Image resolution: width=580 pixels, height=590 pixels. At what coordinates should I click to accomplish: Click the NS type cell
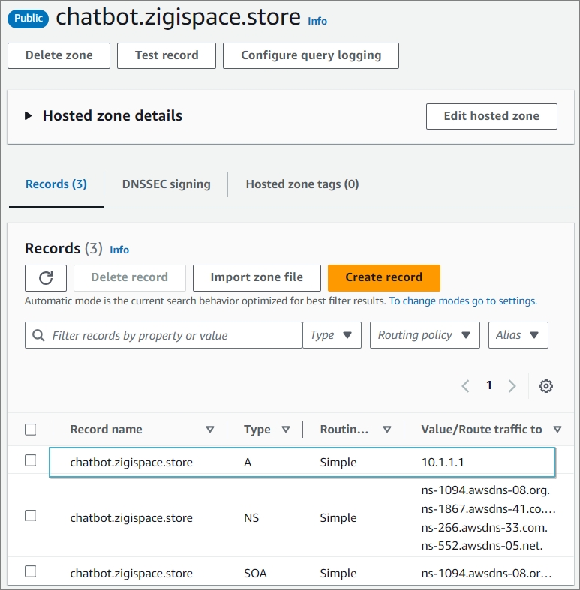tap(251, 518)
